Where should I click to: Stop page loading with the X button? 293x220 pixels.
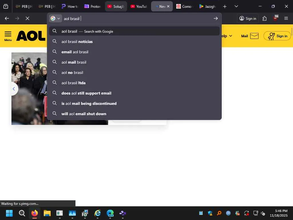pos(27,18)
